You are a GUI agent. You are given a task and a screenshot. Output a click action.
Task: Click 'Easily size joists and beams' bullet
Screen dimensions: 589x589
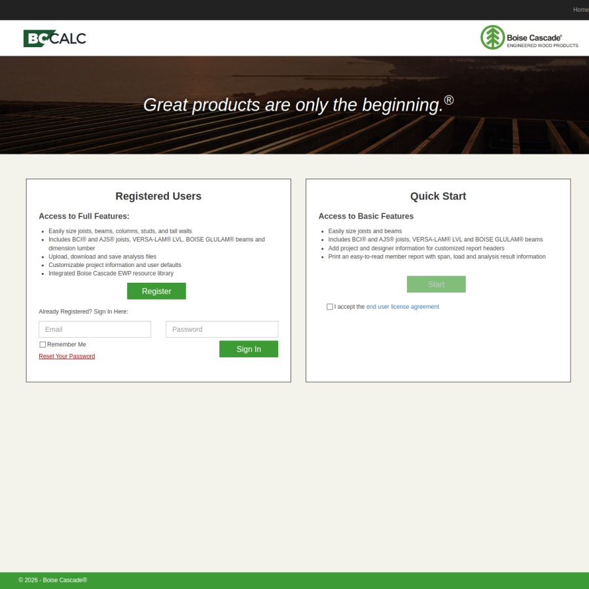[365, 231]
